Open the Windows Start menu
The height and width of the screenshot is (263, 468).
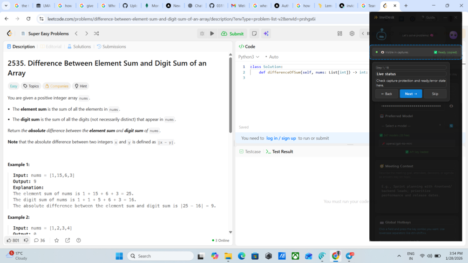tap(119, 256)
